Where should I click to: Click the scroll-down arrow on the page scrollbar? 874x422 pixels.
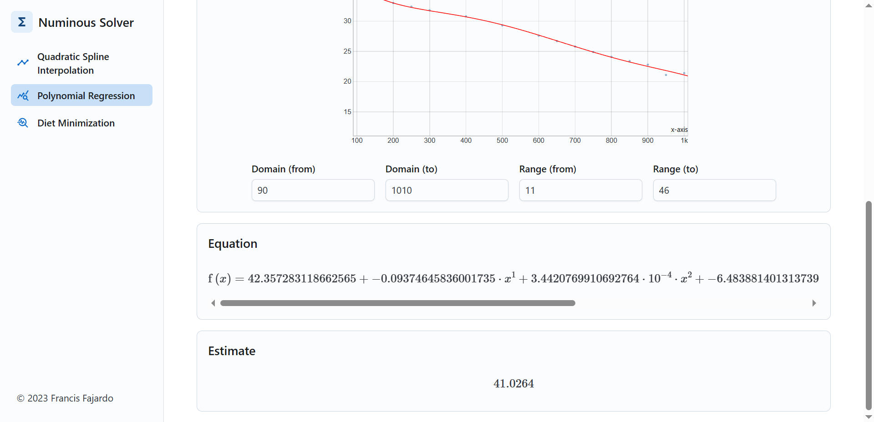point(868,417)
